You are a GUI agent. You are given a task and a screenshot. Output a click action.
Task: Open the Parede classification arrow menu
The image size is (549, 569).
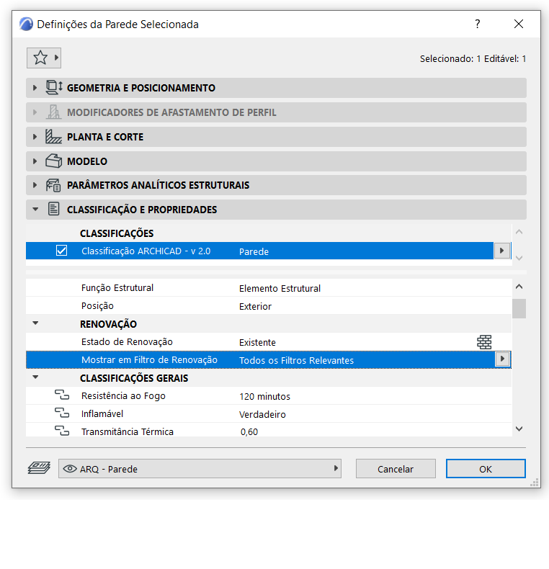(502, 251)
